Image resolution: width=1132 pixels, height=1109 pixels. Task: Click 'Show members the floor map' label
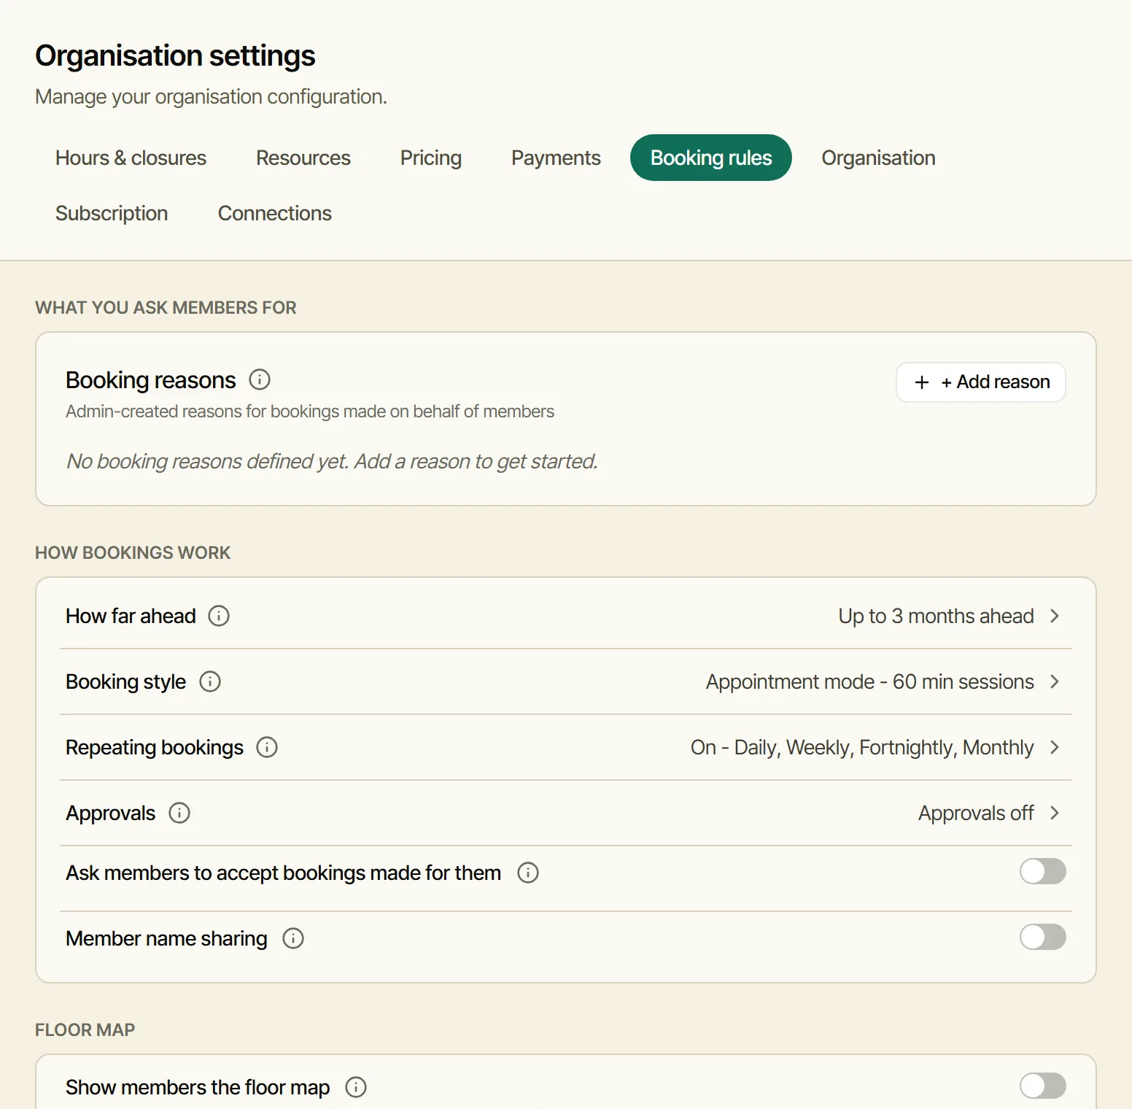pyautogui.click(x=198, y=1087)
